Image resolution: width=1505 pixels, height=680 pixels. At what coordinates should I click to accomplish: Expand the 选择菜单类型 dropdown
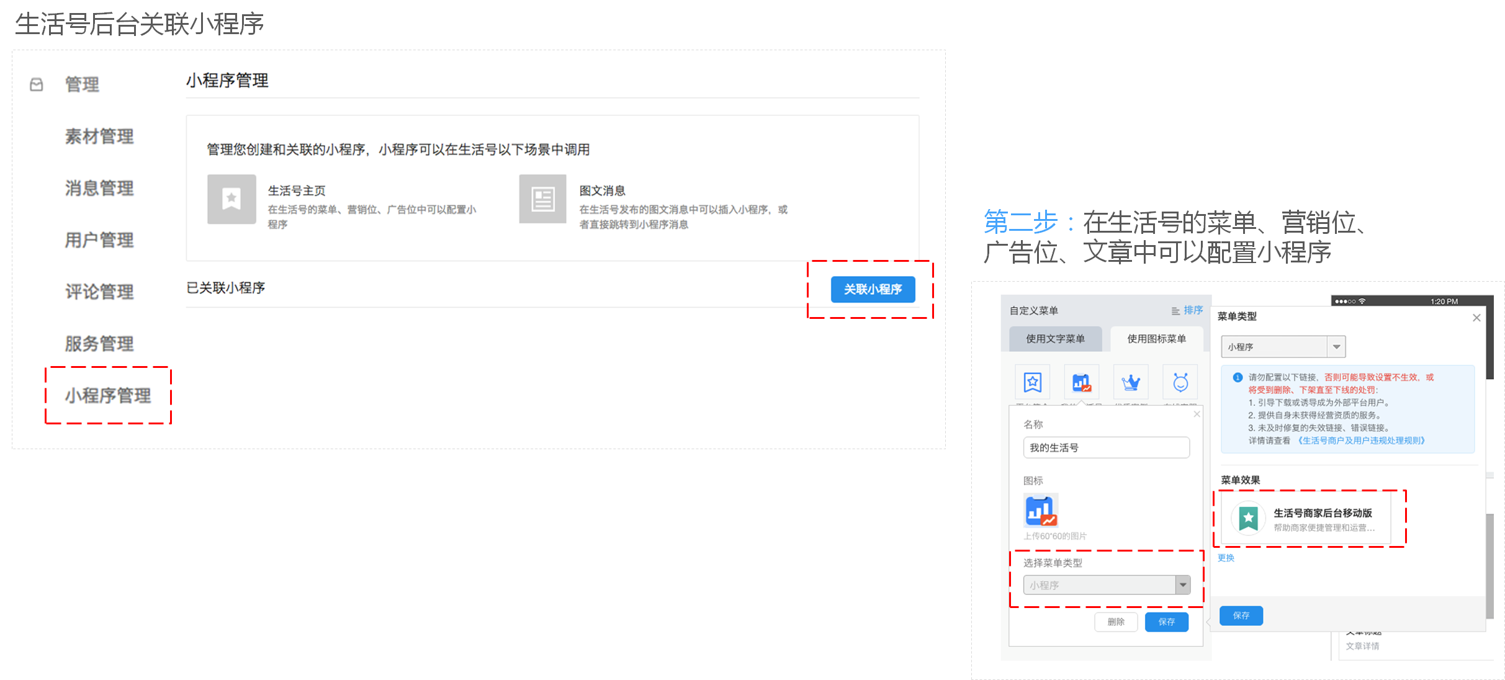pos(1183,585)
